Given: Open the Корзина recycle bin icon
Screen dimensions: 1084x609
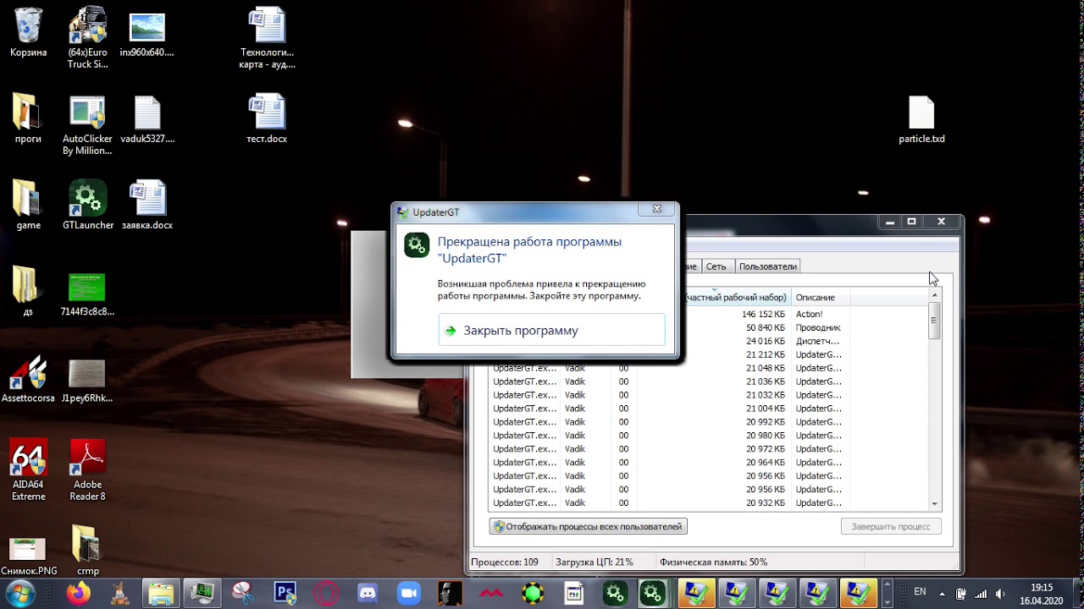Looking at the screenshot, I should [x=28, y=32].
